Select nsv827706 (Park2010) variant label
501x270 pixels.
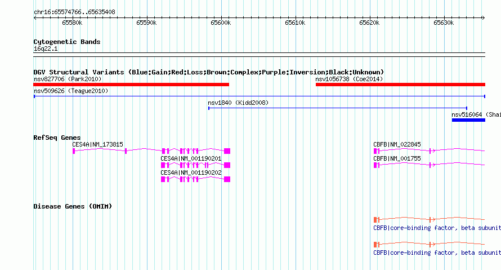68,79
